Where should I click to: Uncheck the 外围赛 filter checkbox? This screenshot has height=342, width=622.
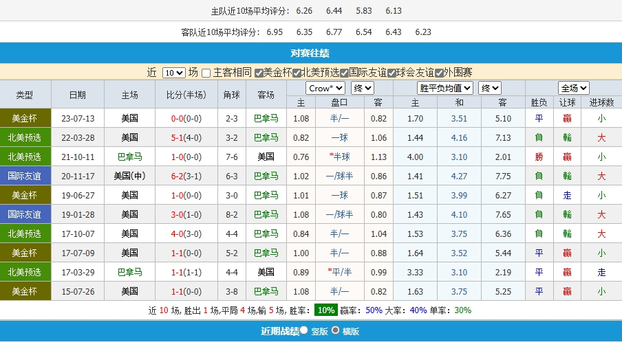pos(438,73)
